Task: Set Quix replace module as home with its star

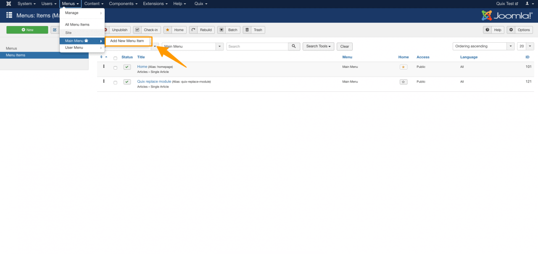Action: tap(403, 82)
